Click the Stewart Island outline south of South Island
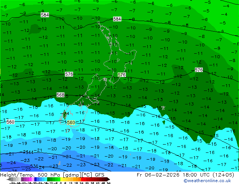This screenshot has height=184, width=239. click(68, 131)
